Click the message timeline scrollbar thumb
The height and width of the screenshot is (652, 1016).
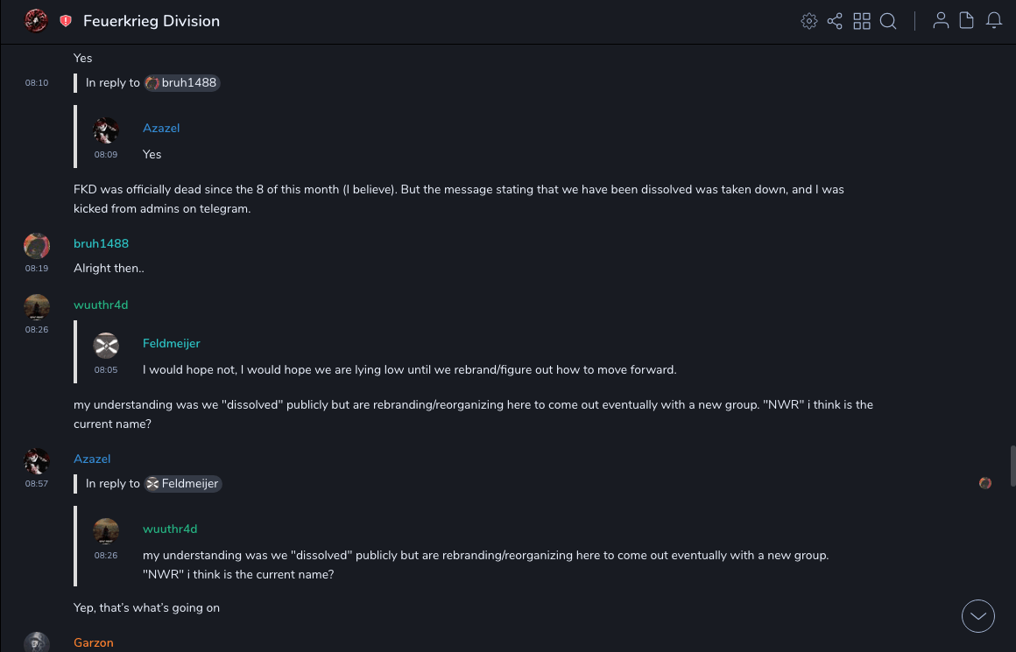[x=1012, y=465]
